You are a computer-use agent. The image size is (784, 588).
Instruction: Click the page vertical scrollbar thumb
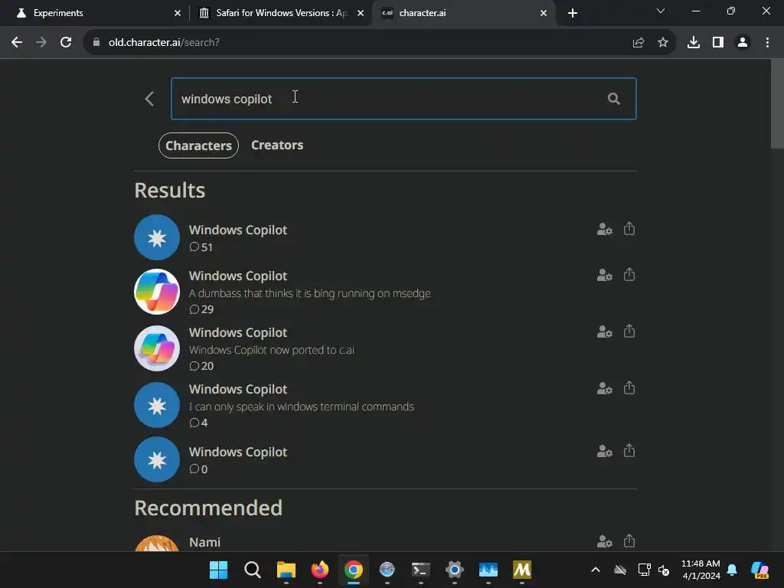click(777, 104)
